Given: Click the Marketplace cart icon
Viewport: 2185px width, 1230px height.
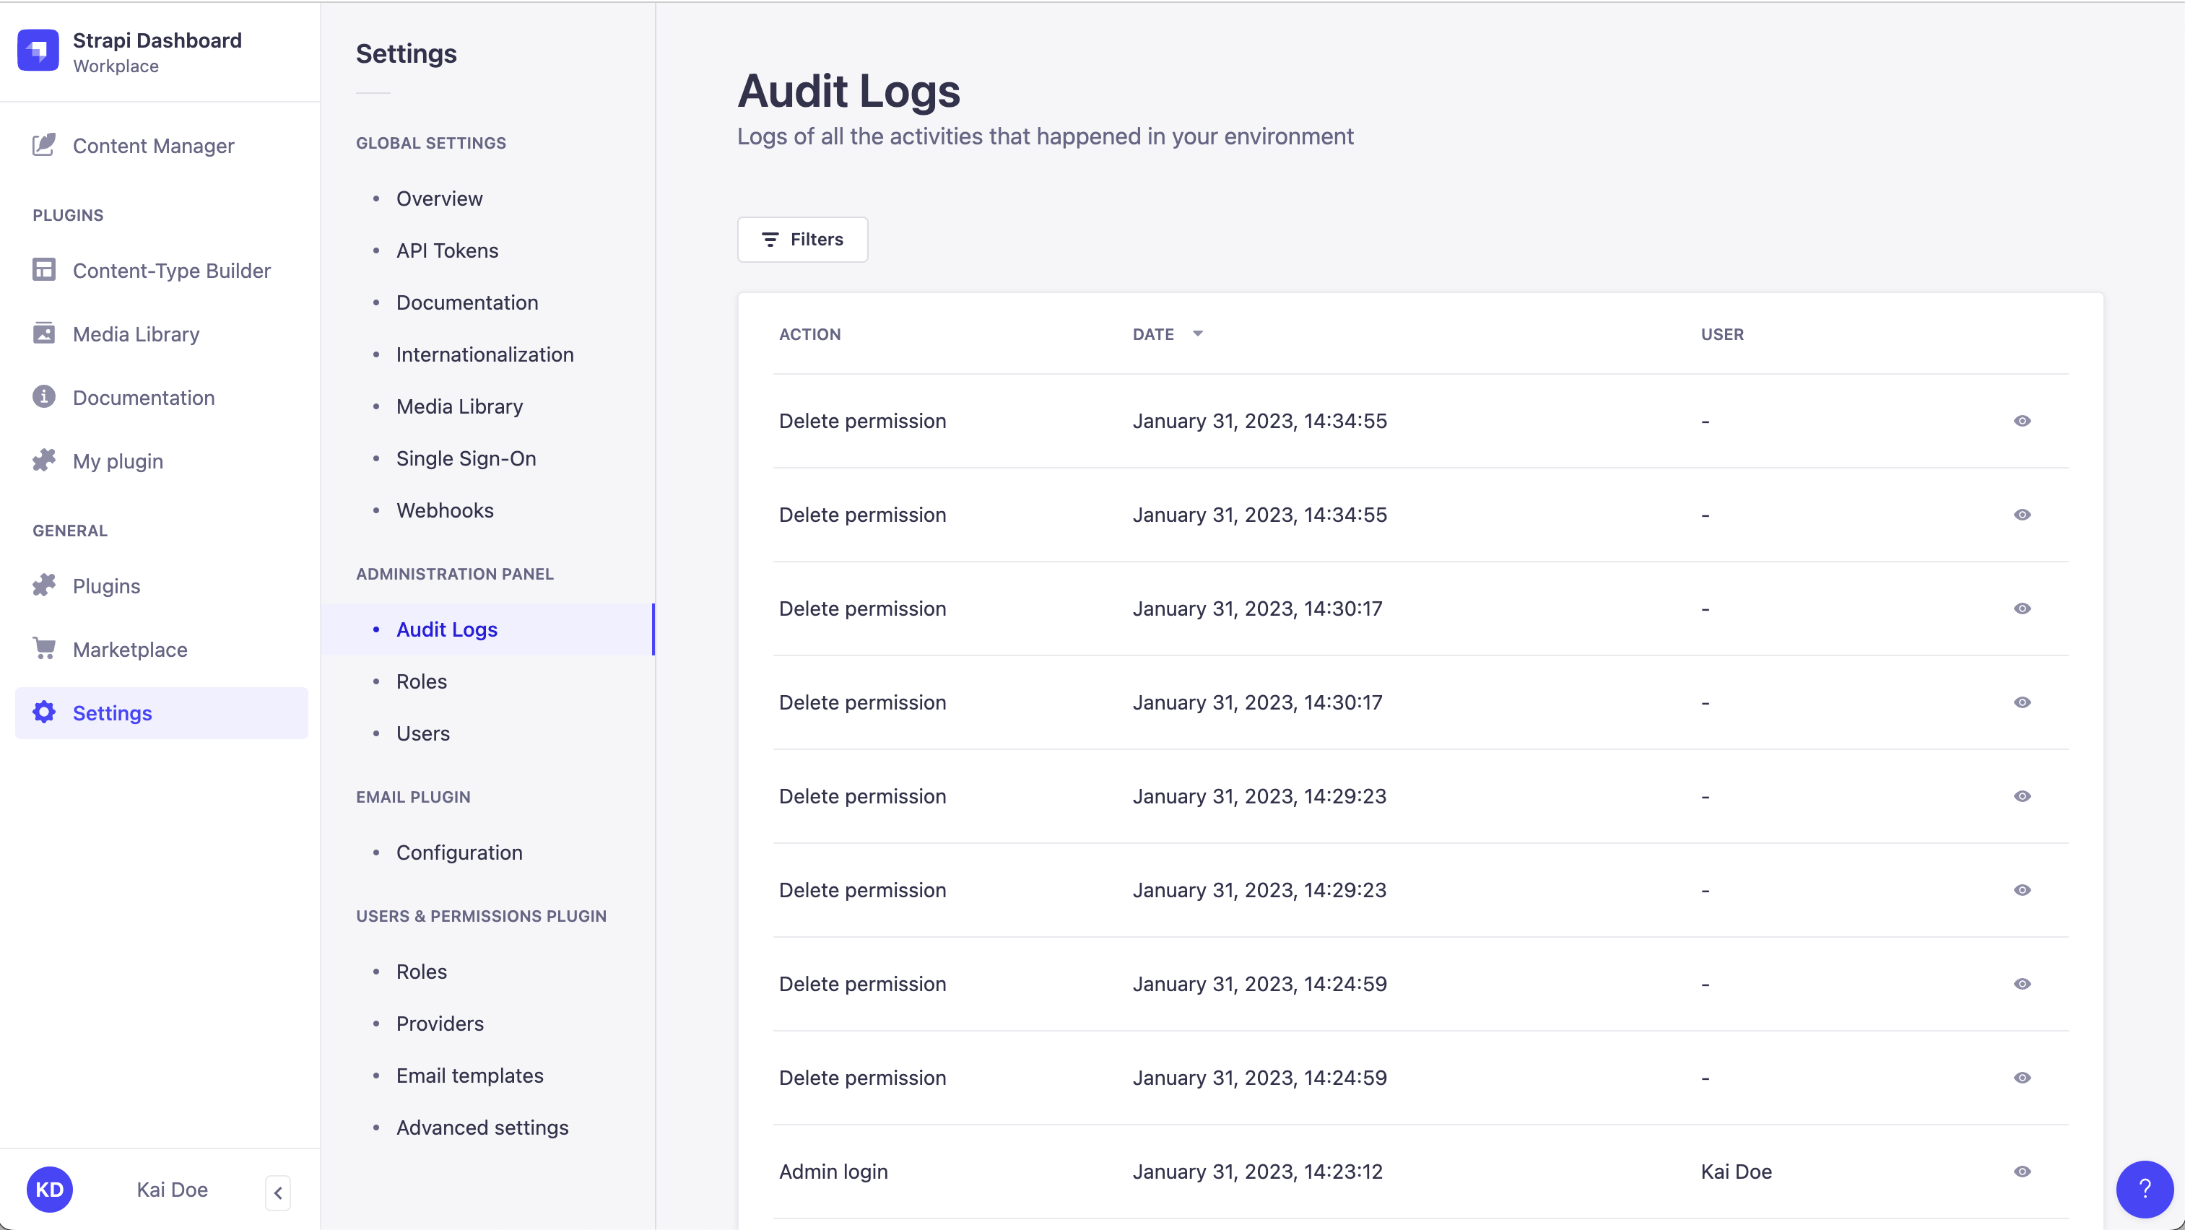Looking at the screenshot, I should [43, 648].
